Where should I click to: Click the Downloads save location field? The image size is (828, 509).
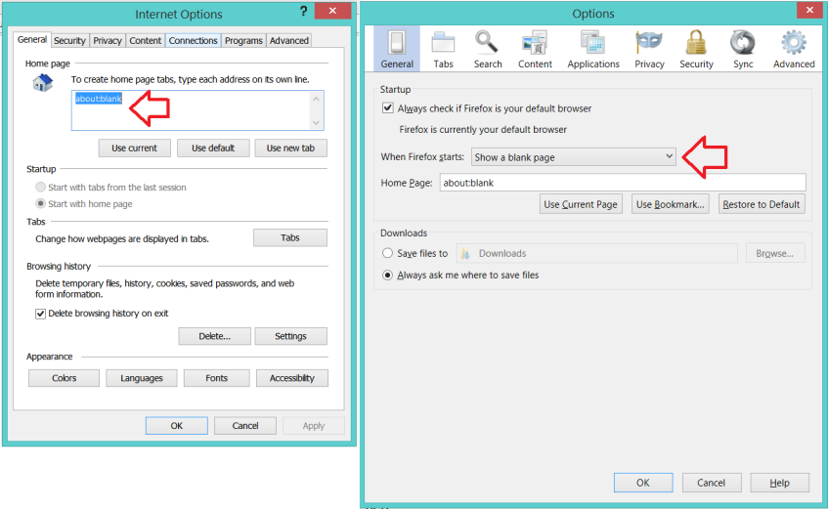coord(596,253)
